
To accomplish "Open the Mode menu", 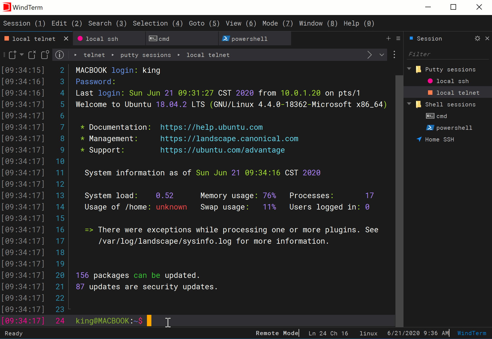I will click(278, 23).
